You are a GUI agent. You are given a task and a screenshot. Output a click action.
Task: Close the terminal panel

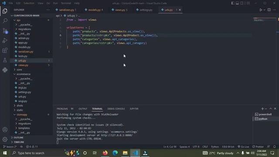tap(275, 109)
